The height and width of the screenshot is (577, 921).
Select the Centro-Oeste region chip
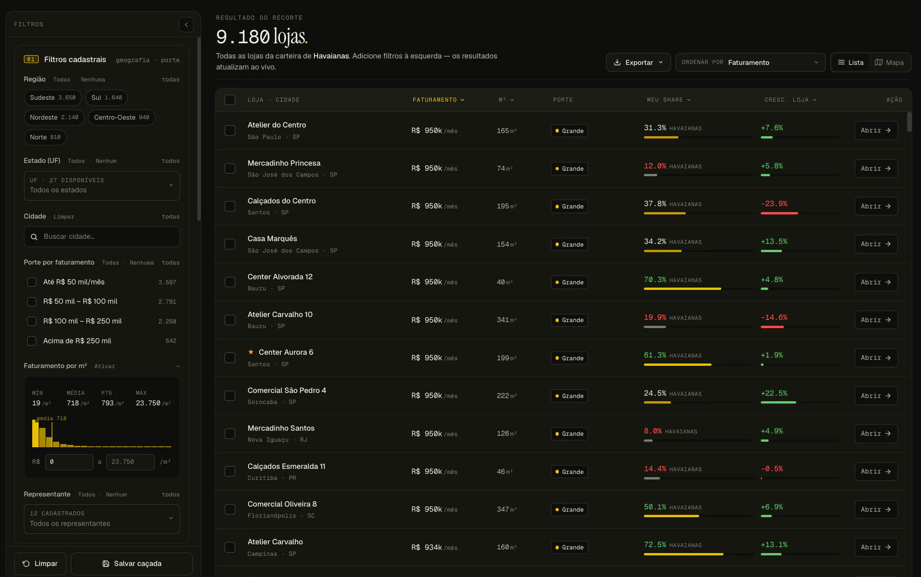pyautogui.click(x=122, y=117)
